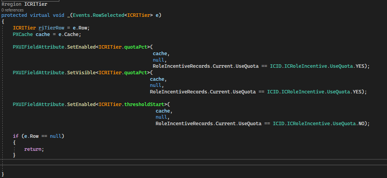Viewport: 387px width, 178px height.
Task: Click "Events" in the method signature
Action: tap(82, 15)
